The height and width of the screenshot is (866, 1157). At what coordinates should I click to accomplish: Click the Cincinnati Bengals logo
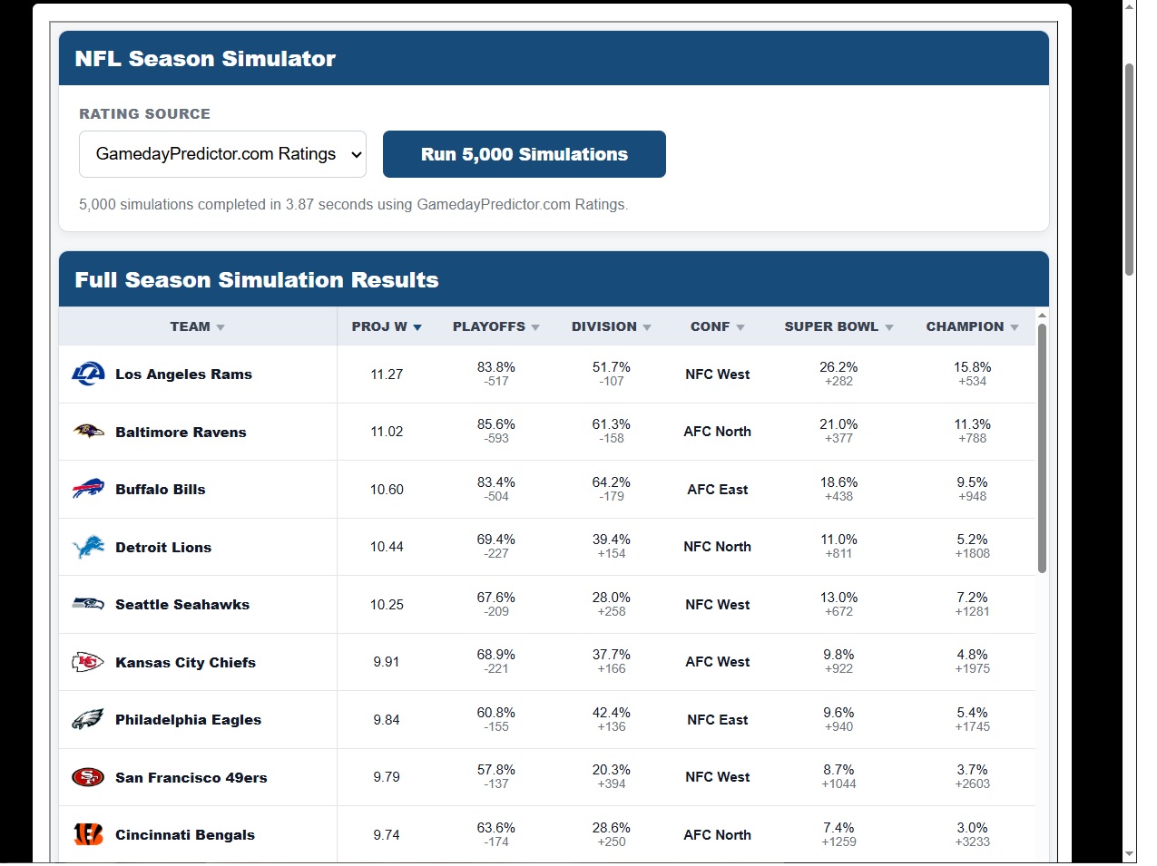(x=88, y=834)
